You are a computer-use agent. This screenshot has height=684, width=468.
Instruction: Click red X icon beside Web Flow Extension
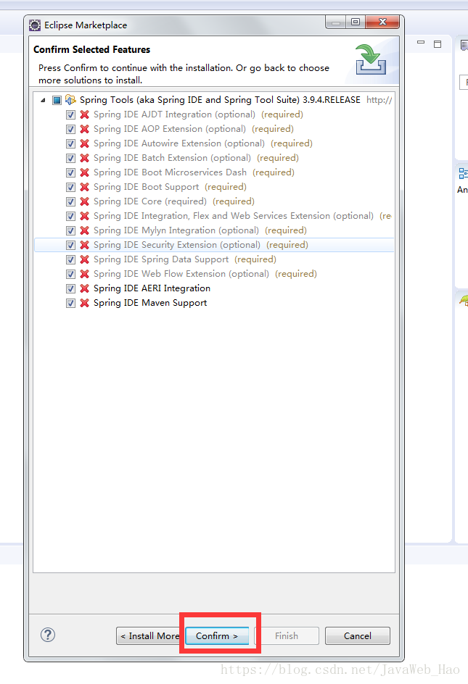(x=85, y=273)
